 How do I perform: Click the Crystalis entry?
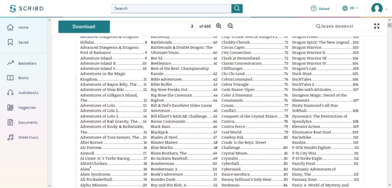tap(255, 159)
